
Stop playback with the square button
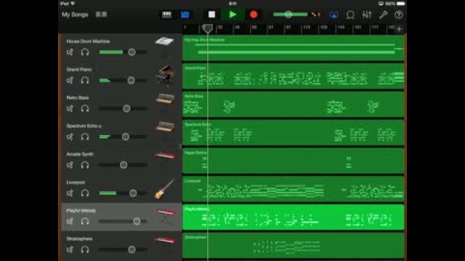coord(212,14)
